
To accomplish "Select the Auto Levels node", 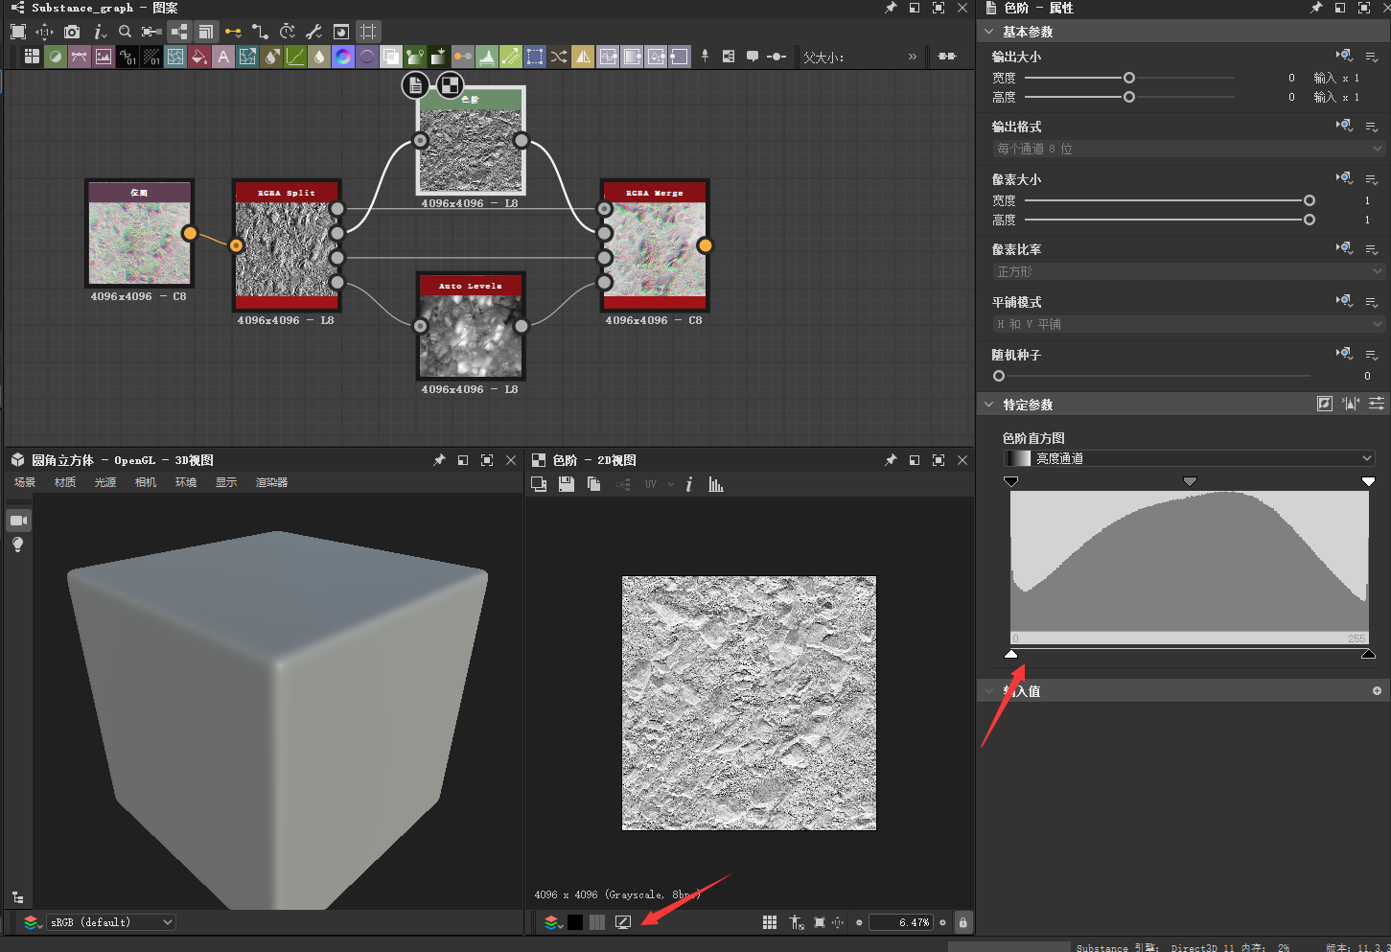I will (x=471, y=329).
